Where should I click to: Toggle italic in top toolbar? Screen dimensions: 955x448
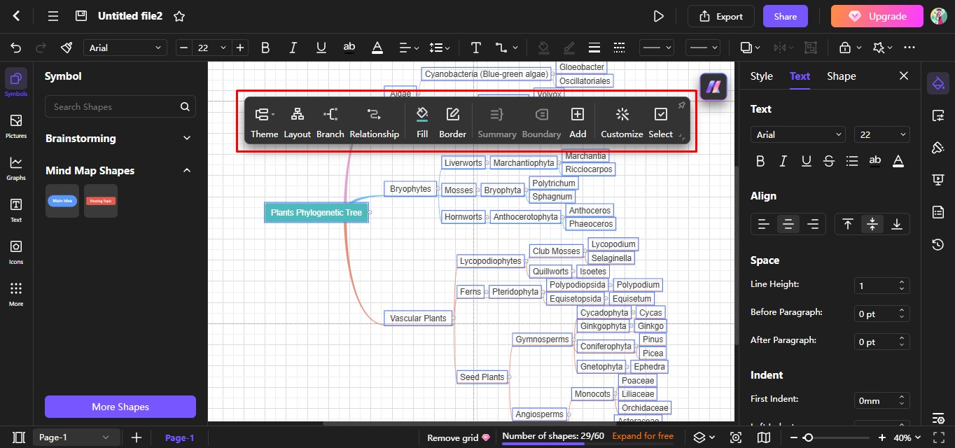[x=293, y=48]
